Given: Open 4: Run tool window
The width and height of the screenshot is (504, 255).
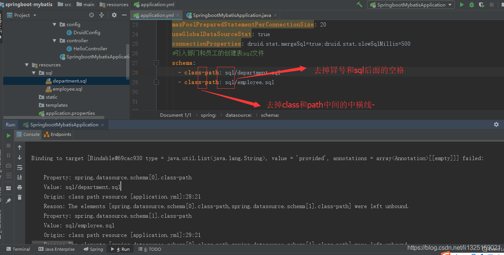Looking at the screenshot, I should coord(120,249).
